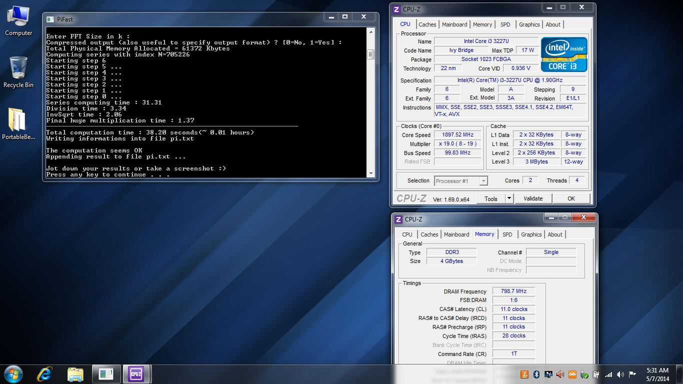Open the PortableBe... folder icon on desktop
Image resolution: width=683 pixels, height=384 pixels.
pyautogui.click(x=18, y=123)
